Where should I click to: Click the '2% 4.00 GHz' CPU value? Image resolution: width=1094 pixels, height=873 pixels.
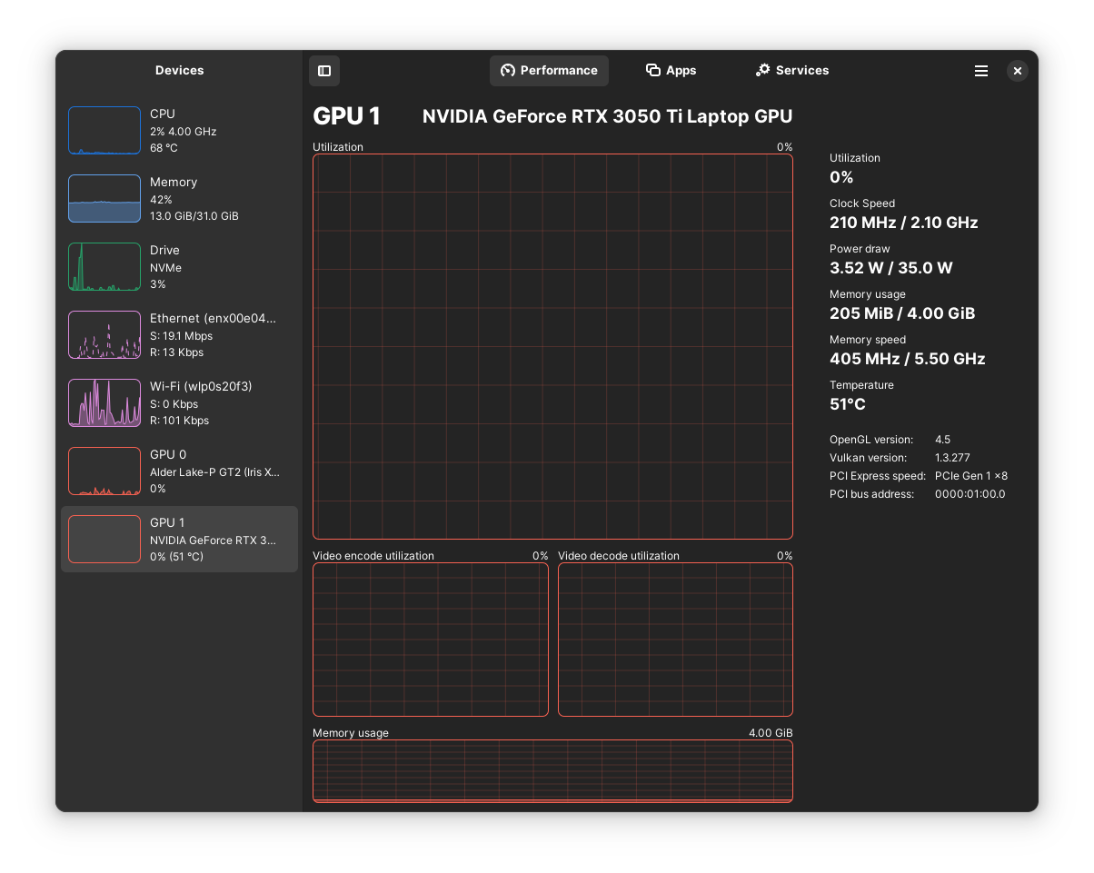click(x=184, y=132)
